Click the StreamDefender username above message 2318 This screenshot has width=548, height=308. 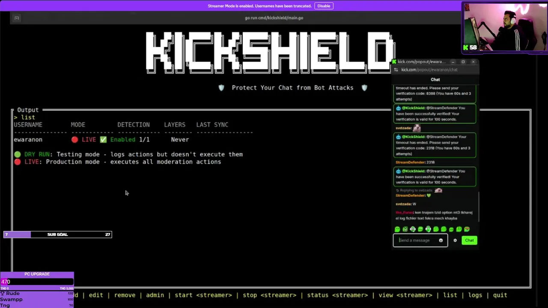410,163
